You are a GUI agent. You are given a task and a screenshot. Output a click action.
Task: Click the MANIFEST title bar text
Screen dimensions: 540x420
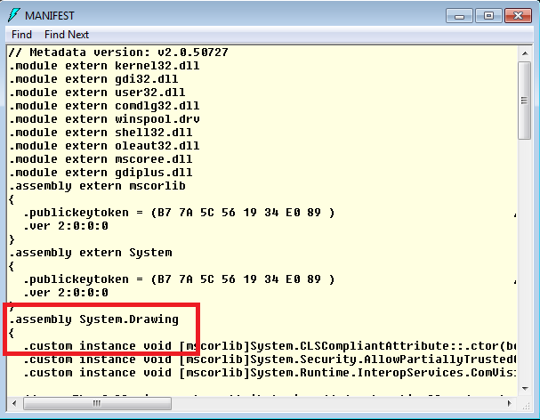(x=51, y=15)
